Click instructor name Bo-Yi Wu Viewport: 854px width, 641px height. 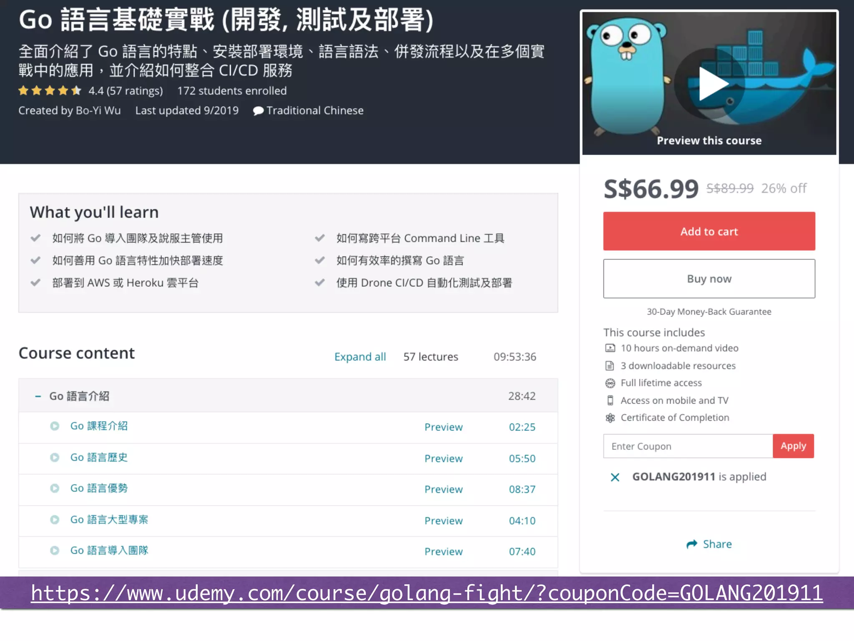pyautogui.click(x=98, y=111)
